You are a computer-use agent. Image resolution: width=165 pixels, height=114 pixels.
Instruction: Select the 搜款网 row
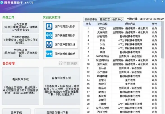pyautogui.click(x=122, y=84)
